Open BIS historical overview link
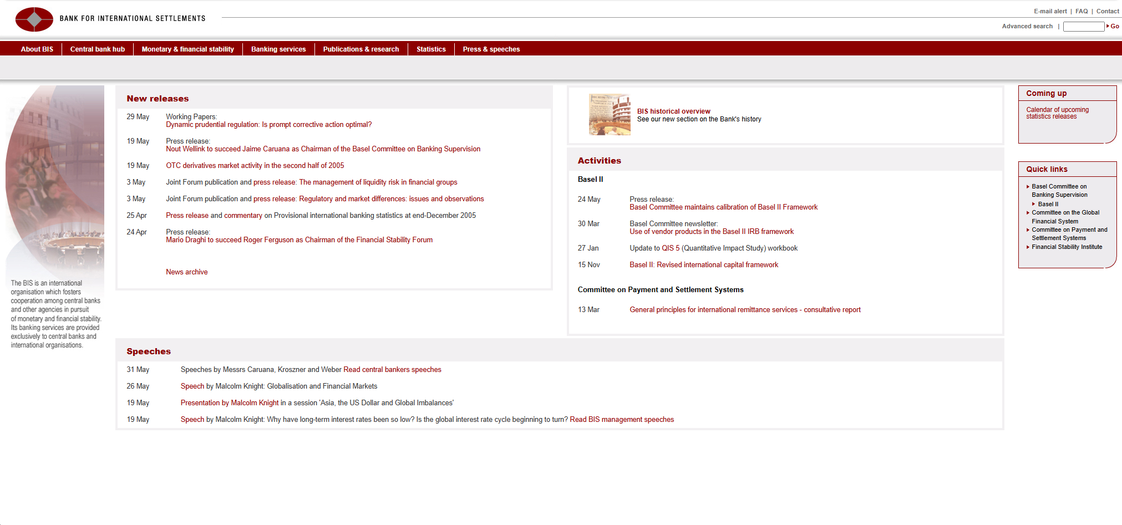Image resolution: width=1122 pixels, height=525 pixels. point(674,111)
